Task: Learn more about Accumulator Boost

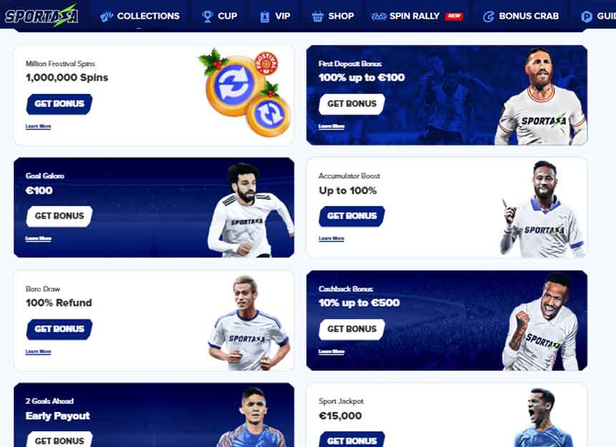Action: [x=331, y=239]
